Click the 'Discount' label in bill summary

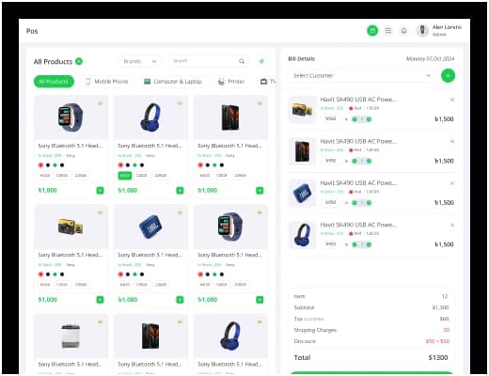pyautogui.click(x=305, y=341)
